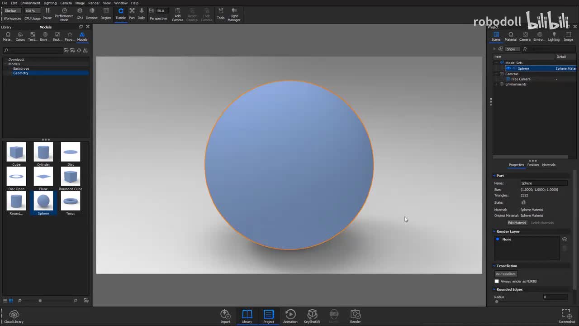Open the Image tab in Project
This screenshot has width=579, height=326.
tap(569, 37)
